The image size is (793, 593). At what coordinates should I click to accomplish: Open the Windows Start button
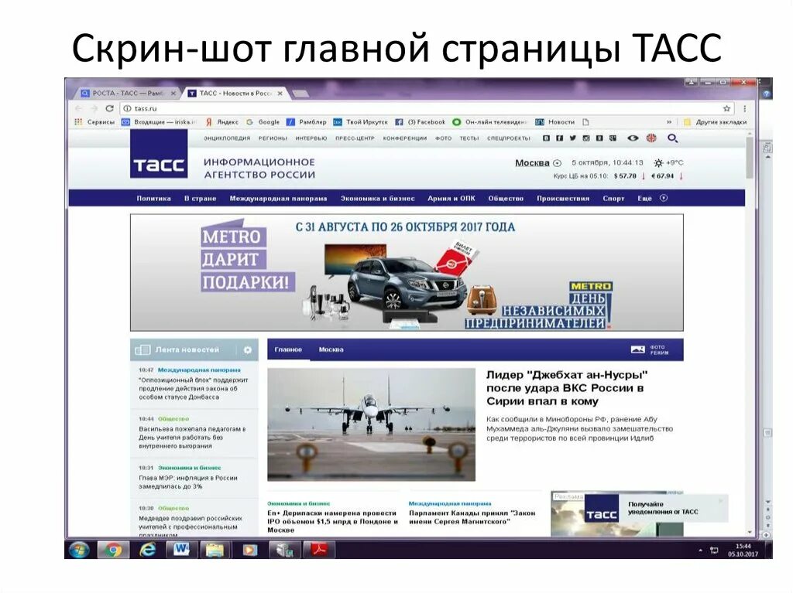tap(79, 550)
